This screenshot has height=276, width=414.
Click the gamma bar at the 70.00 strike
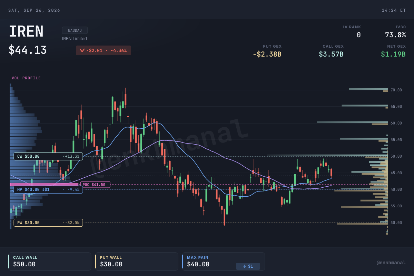(368, 89)
